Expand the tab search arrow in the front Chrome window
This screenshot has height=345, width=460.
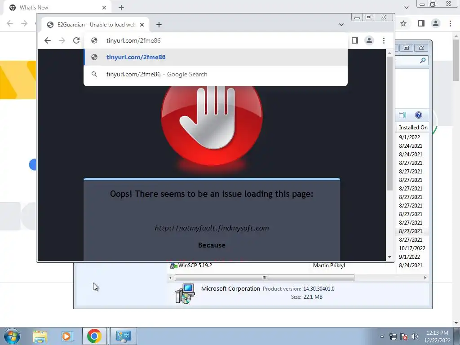point(341,25)
